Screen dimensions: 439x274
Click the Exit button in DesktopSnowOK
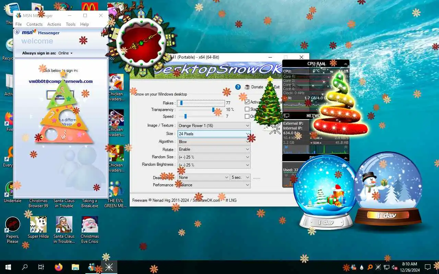pos(276,87)
